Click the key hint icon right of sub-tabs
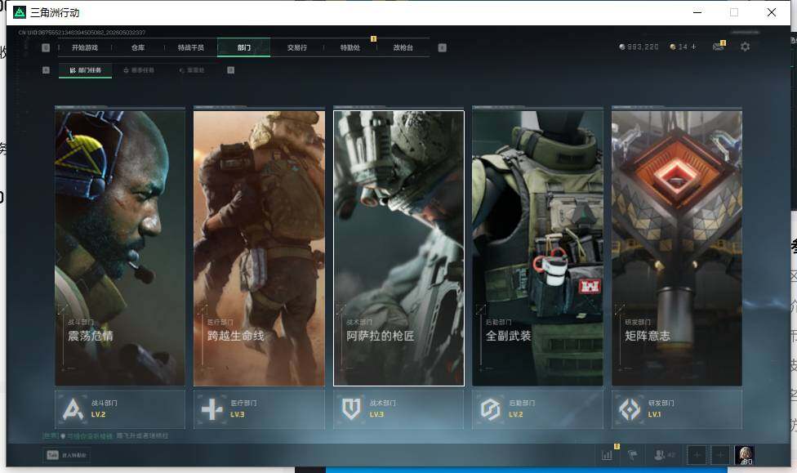Image resolution: width=797 pixels, height=473 pixels. tap(231, 70)
